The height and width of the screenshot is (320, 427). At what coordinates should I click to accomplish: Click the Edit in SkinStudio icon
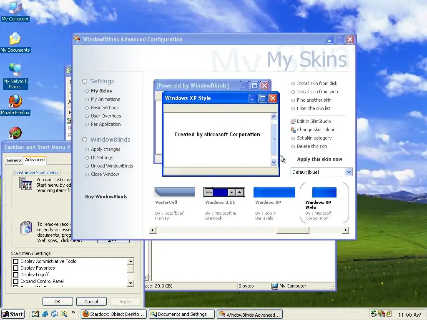click(x=293, y=121)
